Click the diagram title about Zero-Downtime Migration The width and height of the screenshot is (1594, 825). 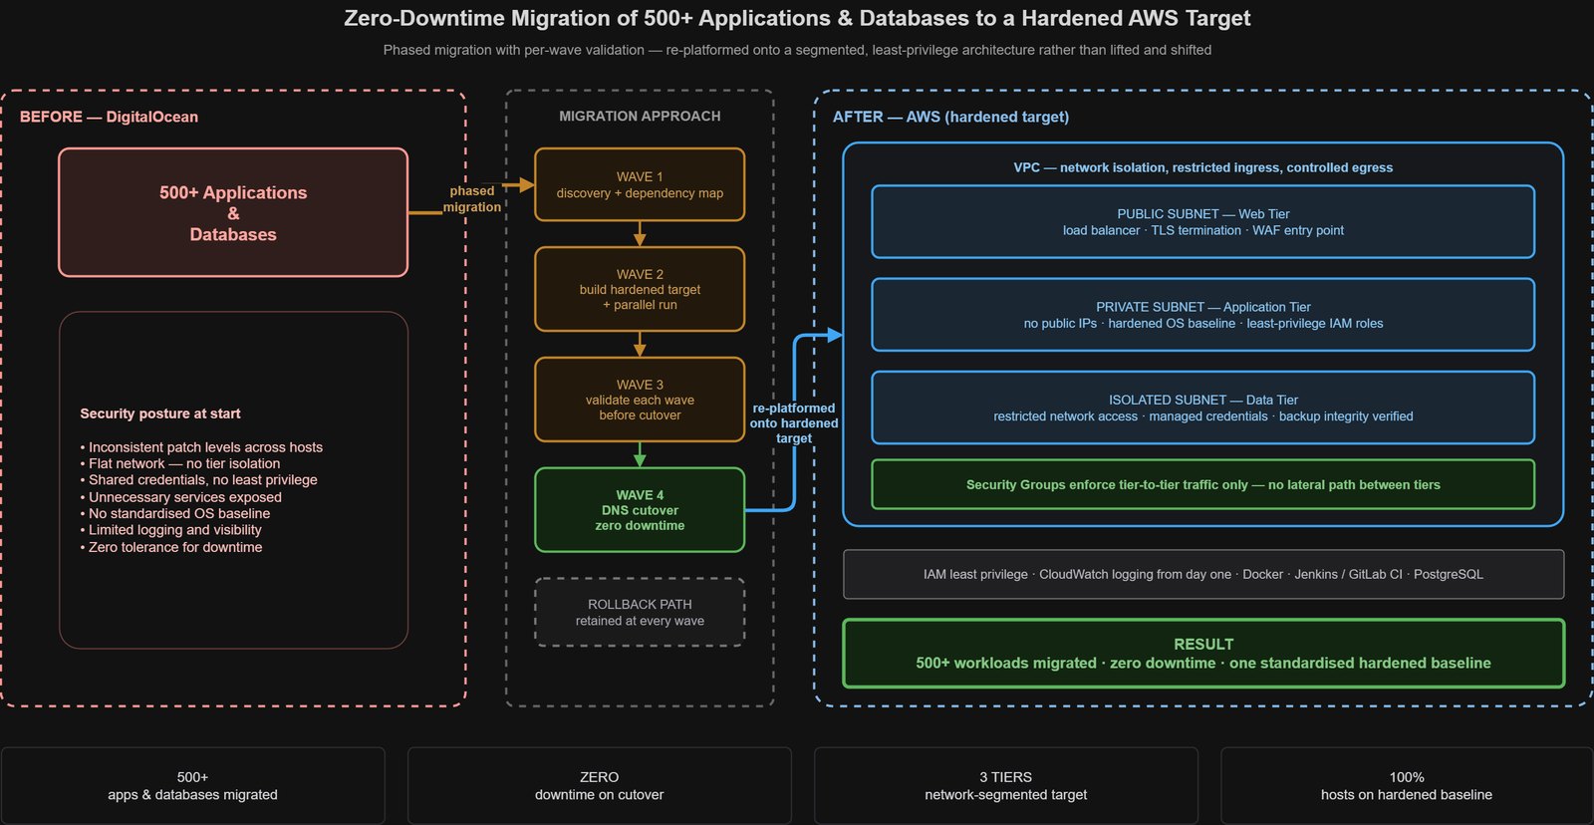[797, 18]
